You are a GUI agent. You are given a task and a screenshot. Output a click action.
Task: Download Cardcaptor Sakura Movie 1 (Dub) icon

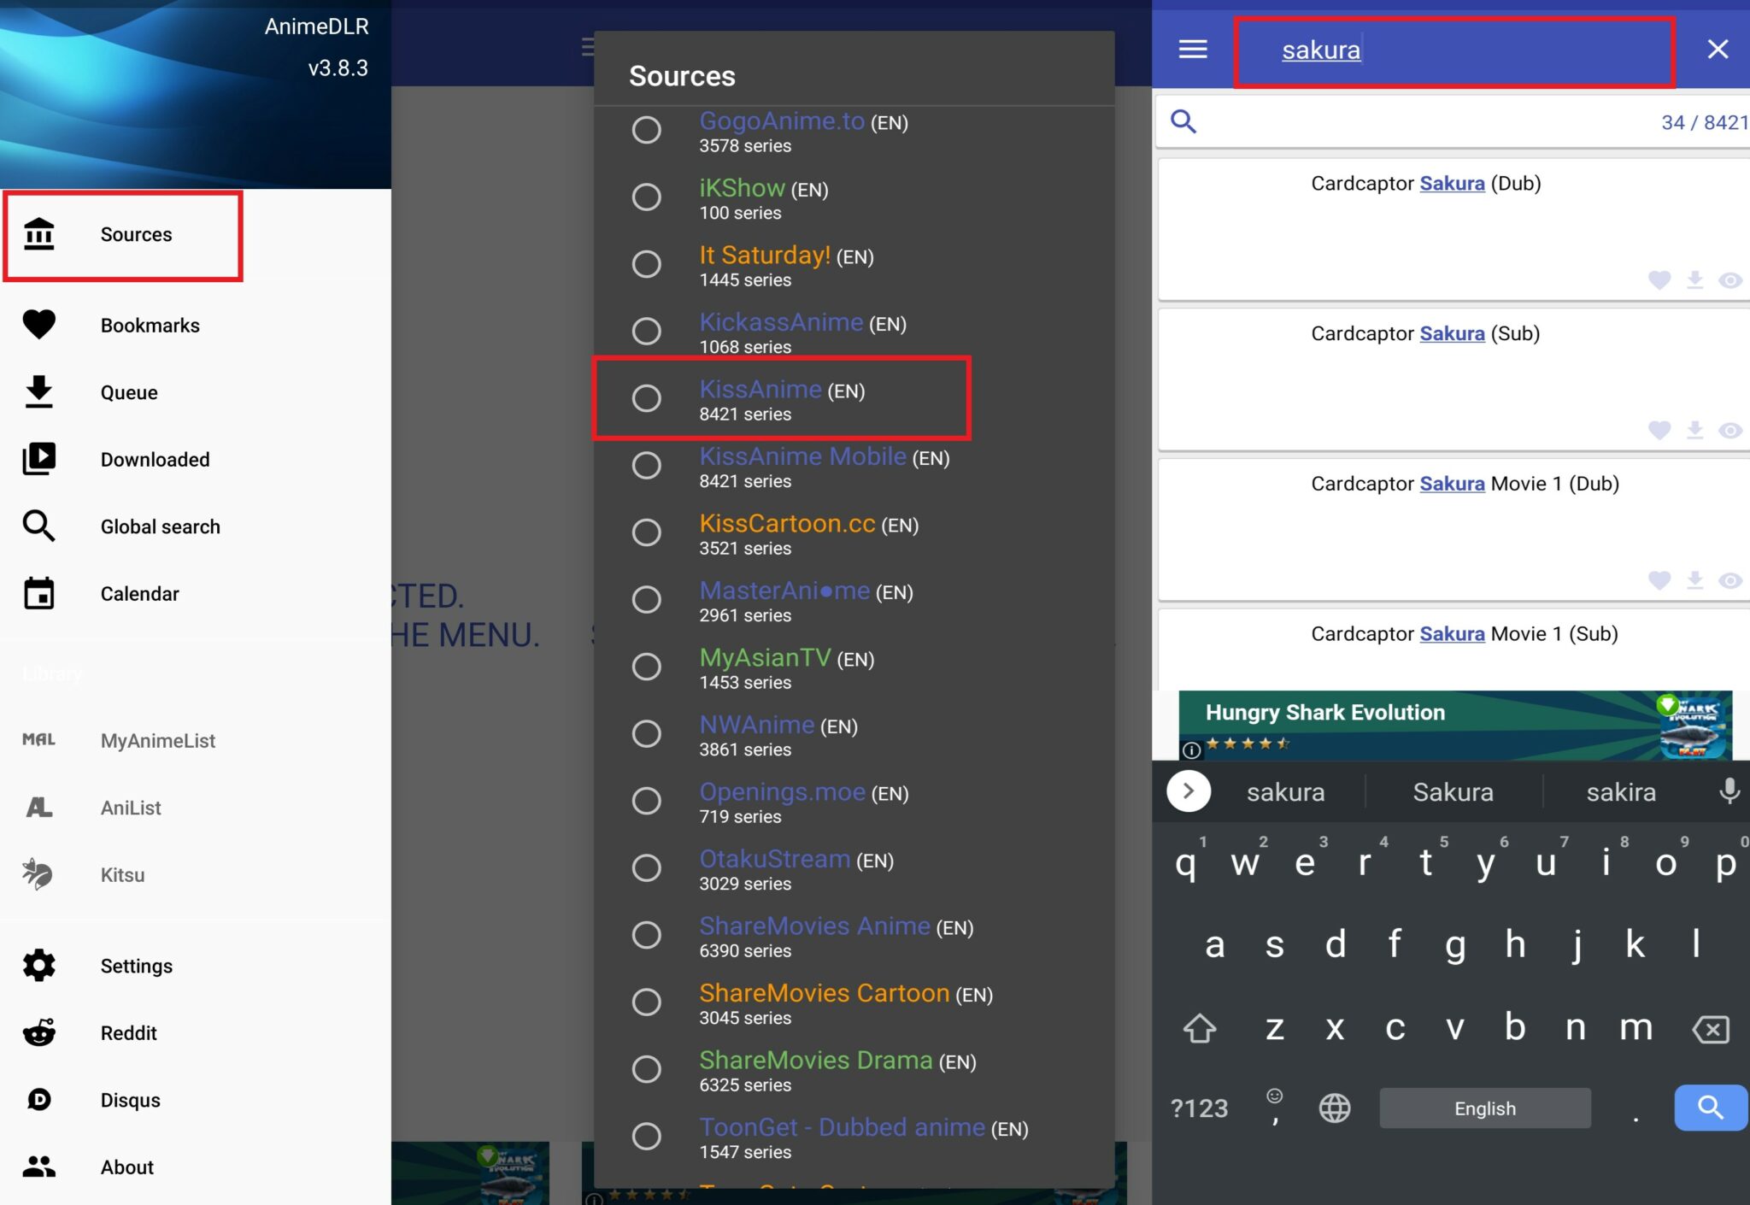1695,581
